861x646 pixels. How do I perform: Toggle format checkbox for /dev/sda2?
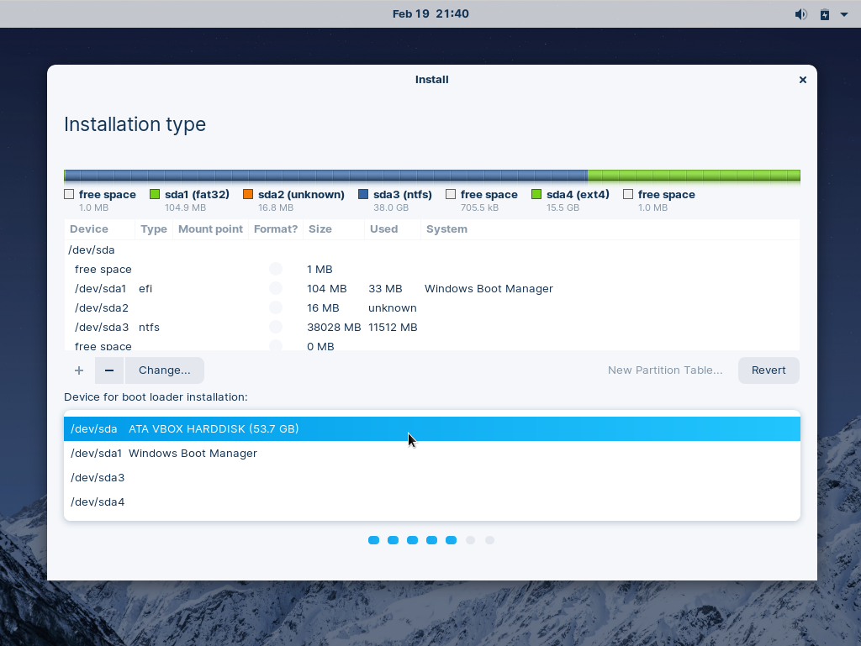pyautogui.click(x=276, y=307)
